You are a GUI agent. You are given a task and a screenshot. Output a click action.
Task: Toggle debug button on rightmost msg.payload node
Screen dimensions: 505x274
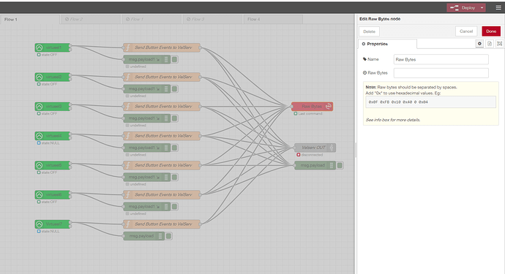pos(340,165)
